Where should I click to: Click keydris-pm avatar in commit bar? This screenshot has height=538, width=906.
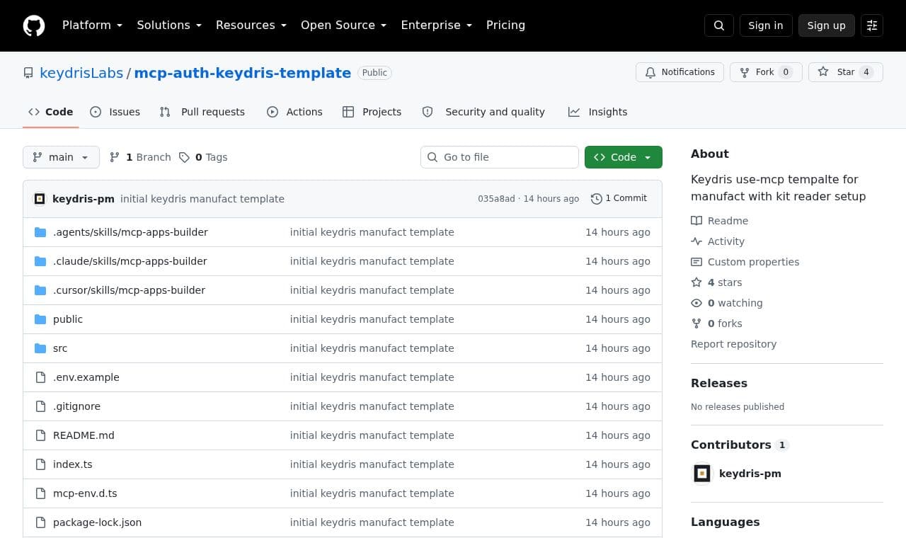tap(40, 199)
